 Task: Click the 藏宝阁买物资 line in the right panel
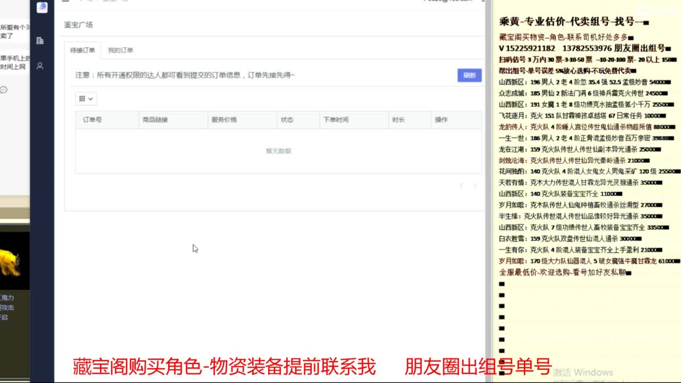point(566,37)
